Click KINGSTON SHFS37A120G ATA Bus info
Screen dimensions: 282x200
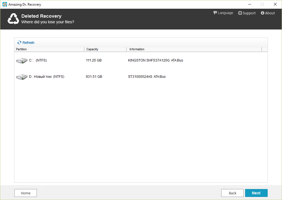pyautogui.click(x=155, y=60)
